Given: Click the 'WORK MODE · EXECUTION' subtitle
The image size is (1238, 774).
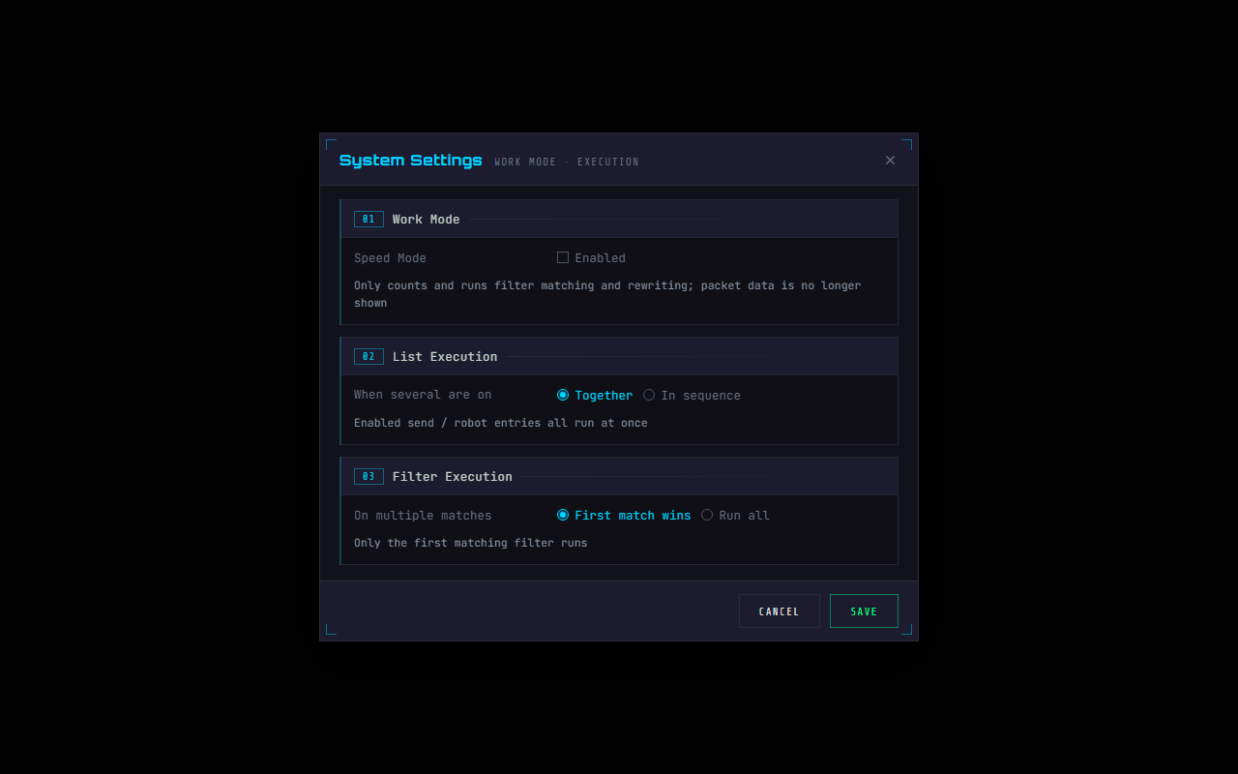Looking at the screenshot, I should tap(567, 163).
